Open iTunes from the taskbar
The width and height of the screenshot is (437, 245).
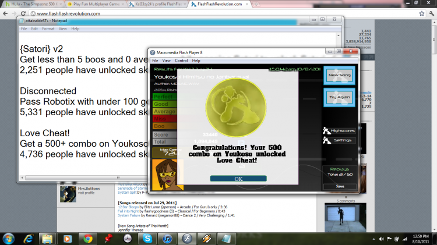point(167,239)
